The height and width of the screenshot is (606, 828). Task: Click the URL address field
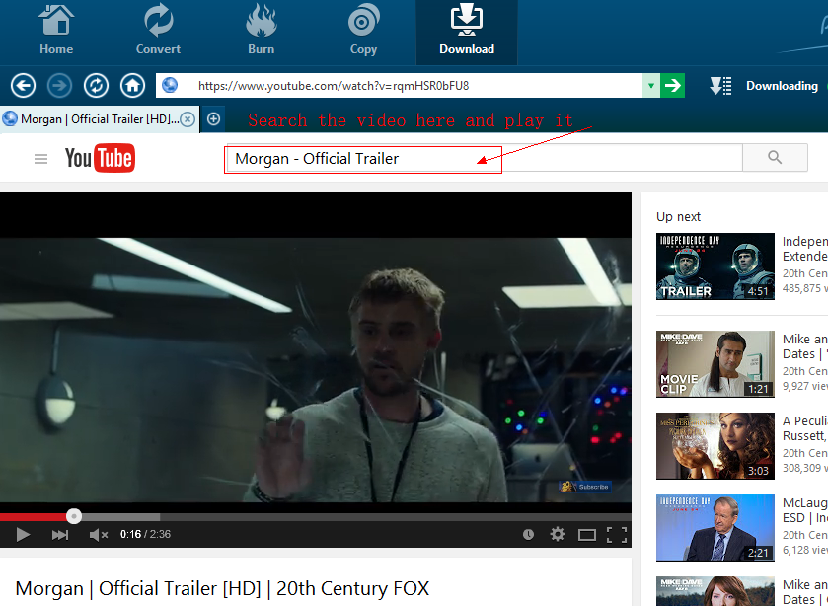coord(399,86)
